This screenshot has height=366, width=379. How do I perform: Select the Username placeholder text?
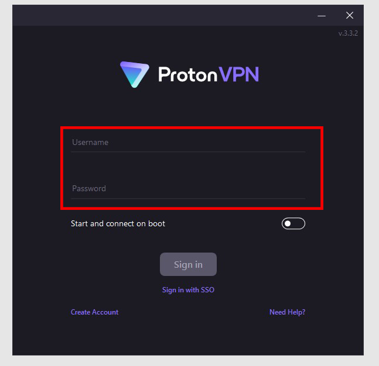click(90, 142)
